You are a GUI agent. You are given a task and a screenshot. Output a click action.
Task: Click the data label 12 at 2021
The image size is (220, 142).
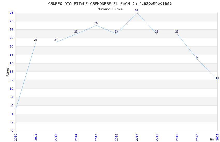point(217,78)
